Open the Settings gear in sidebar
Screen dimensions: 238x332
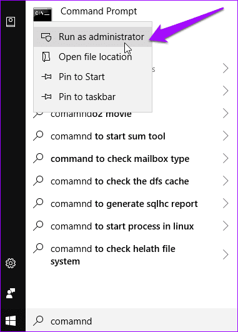(11, 263)
